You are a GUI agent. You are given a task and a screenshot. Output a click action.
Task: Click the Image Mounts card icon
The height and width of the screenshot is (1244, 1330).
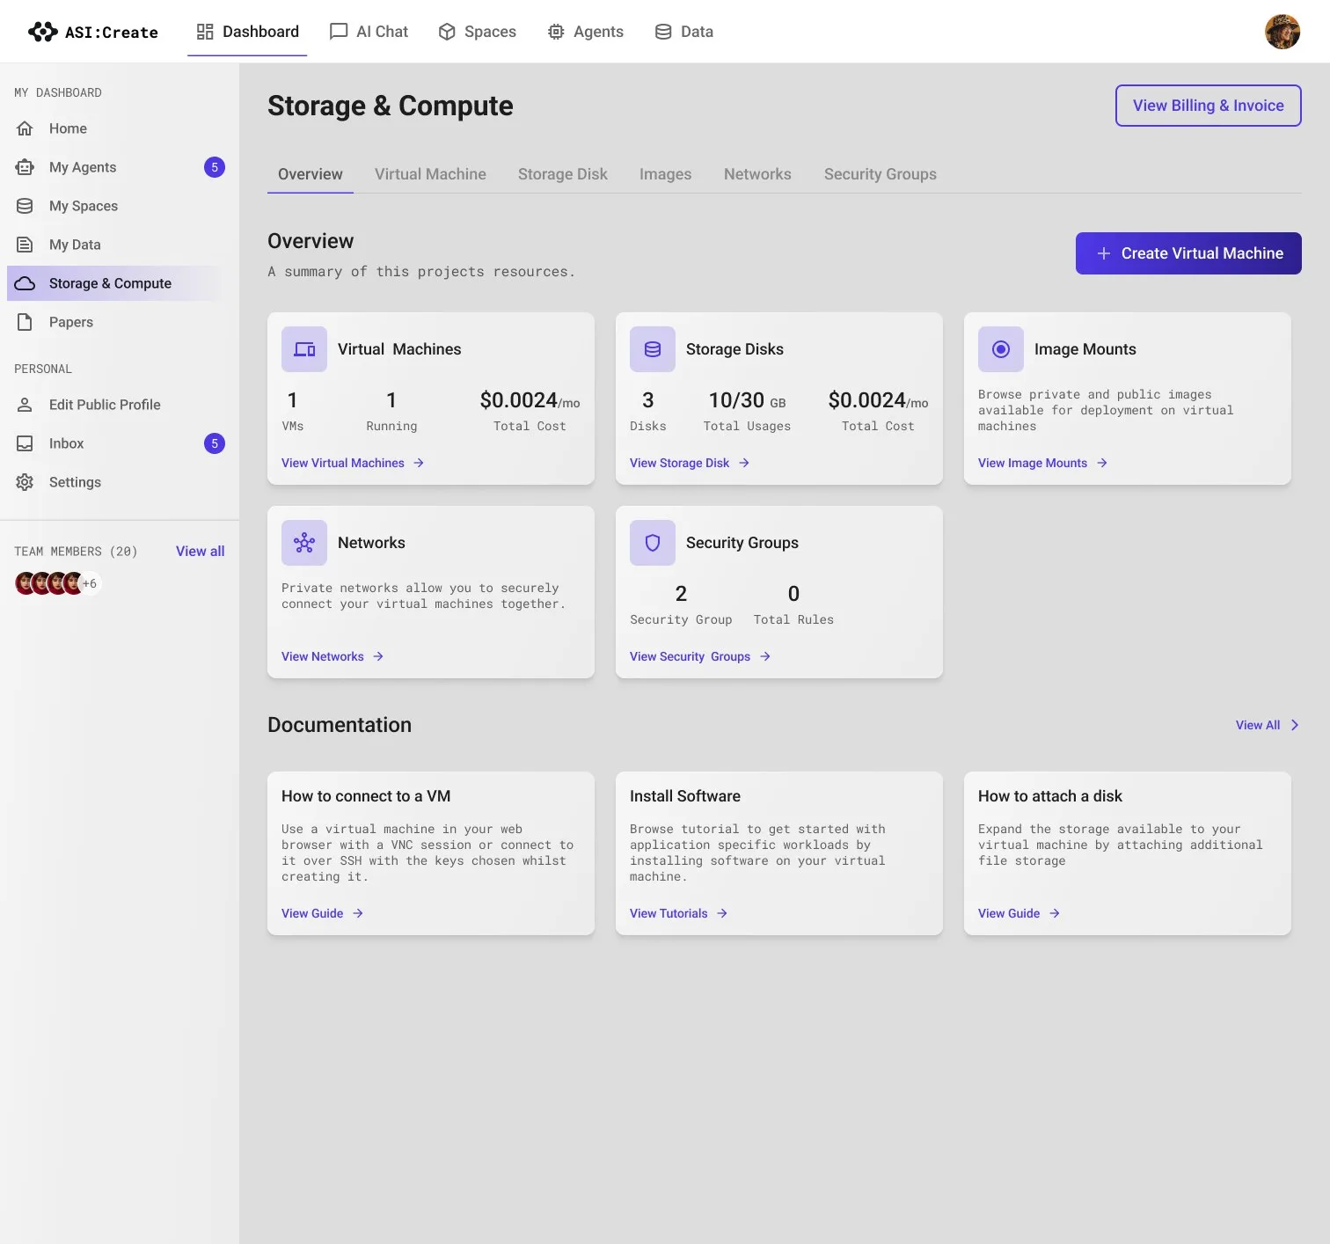[1001, 349]
